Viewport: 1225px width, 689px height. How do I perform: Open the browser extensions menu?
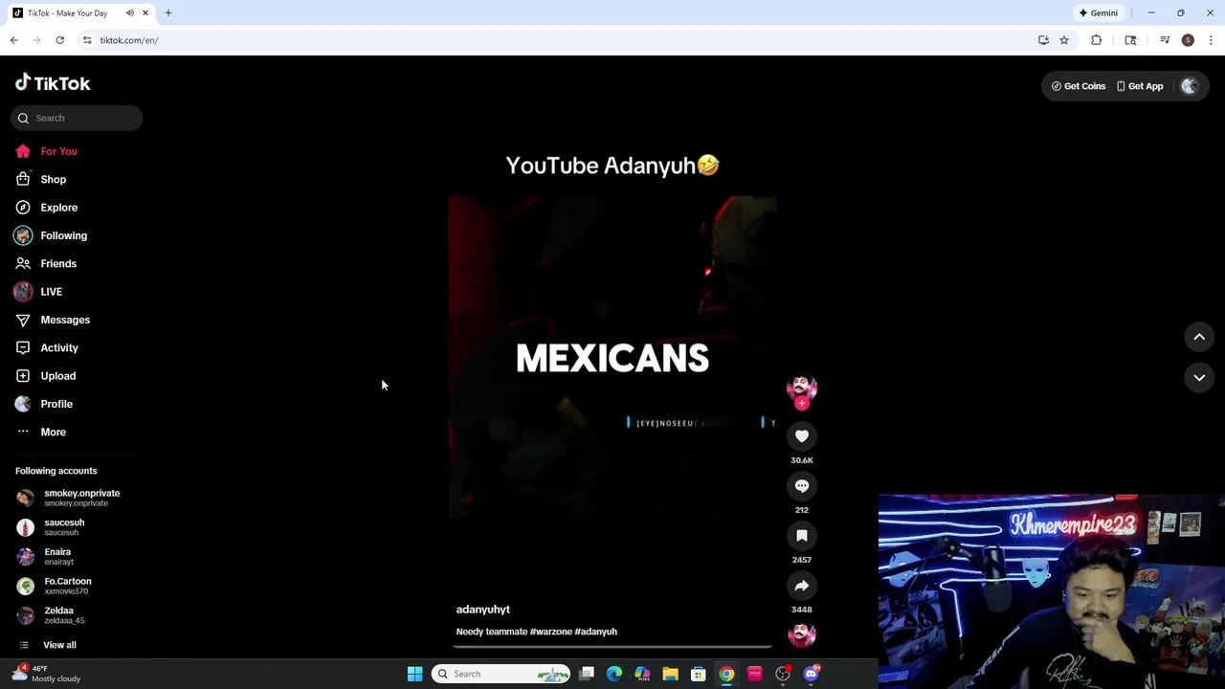click(x=1097, y=40)
